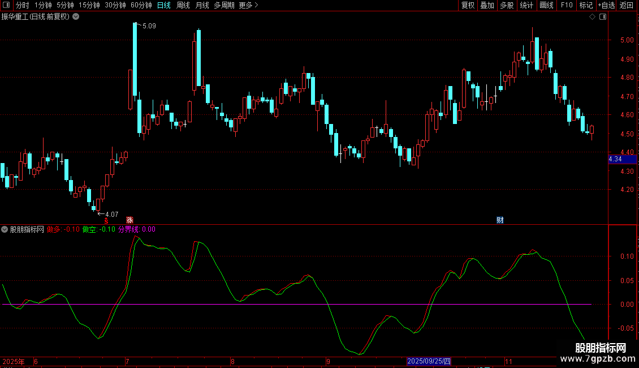The image size is (639, 368).
Task: Click the 股朋指标网 indicator name
Action: pos(27,229)
